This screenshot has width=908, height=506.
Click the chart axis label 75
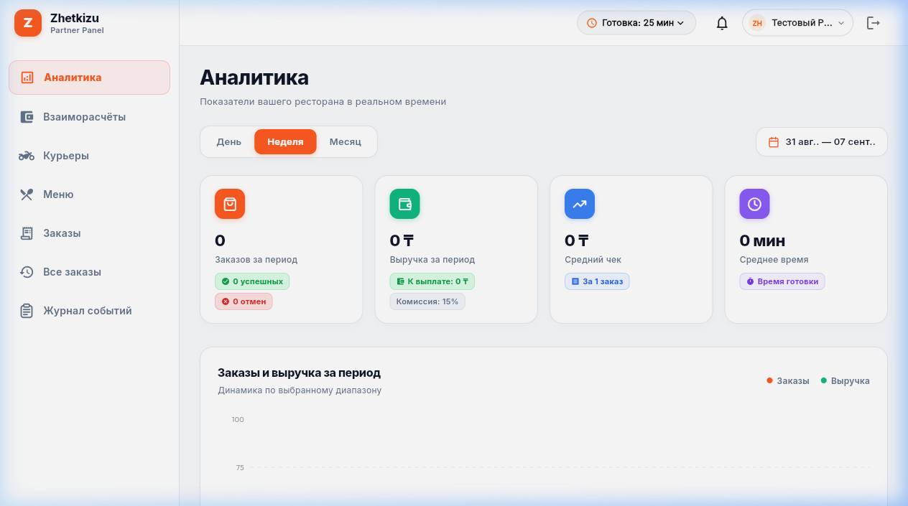point(240,468)
